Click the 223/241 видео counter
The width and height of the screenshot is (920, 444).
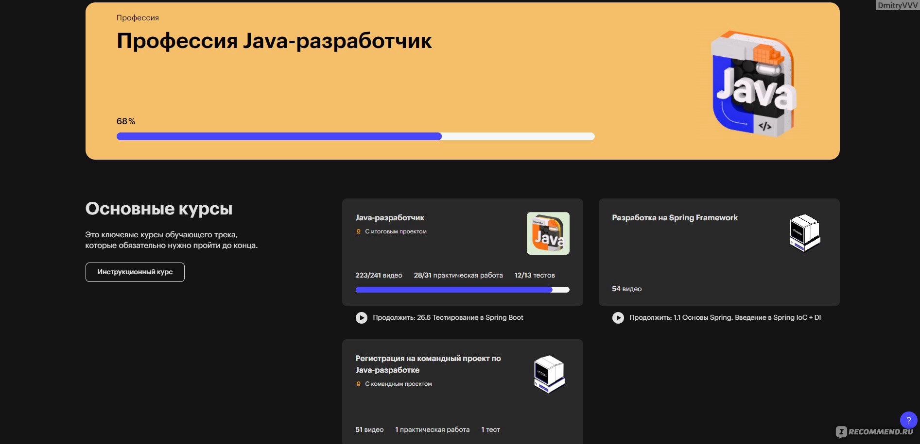tap(379, 275)
